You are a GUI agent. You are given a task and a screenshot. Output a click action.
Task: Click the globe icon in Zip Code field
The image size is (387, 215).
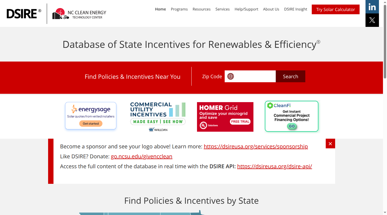click(231, 76)
